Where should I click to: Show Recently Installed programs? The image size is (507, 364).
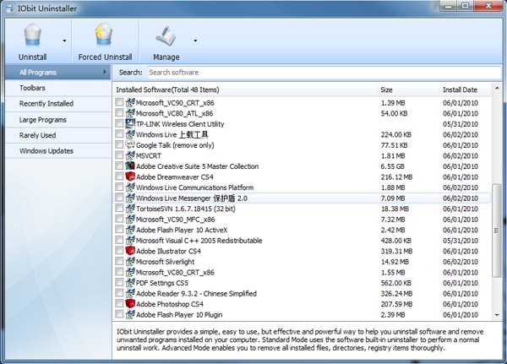pos(57,104)
